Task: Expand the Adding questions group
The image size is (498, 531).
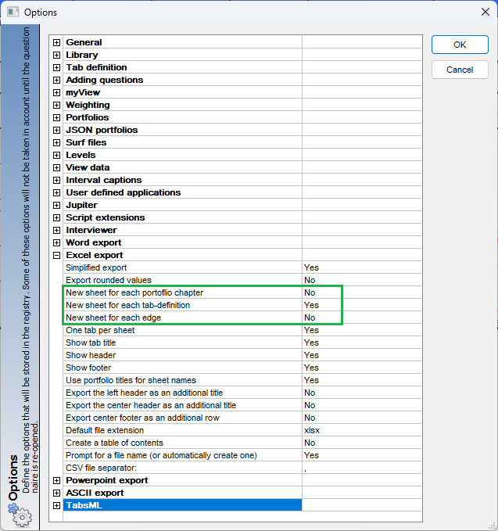Action: click(x=56, y=80)
